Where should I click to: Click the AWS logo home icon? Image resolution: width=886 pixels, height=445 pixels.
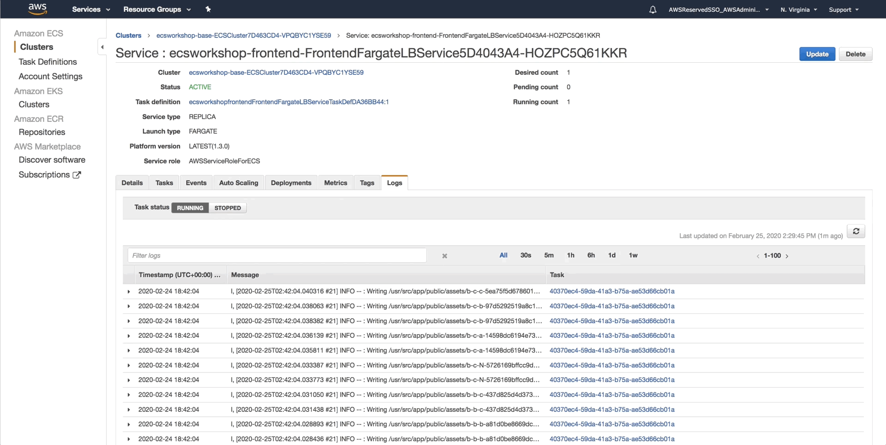click(x=37, y=9)
